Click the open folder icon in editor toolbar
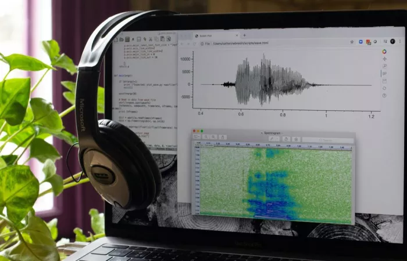 tap(121, 39)
